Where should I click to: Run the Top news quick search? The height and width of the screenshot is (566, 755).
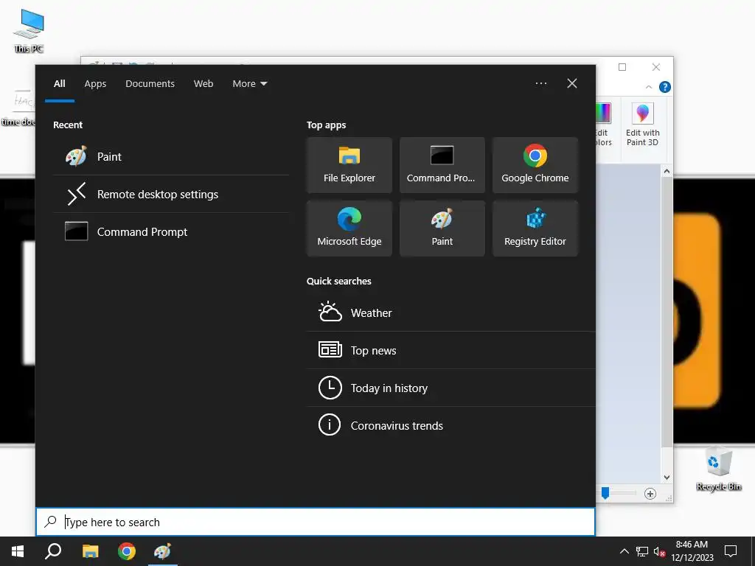450,350
